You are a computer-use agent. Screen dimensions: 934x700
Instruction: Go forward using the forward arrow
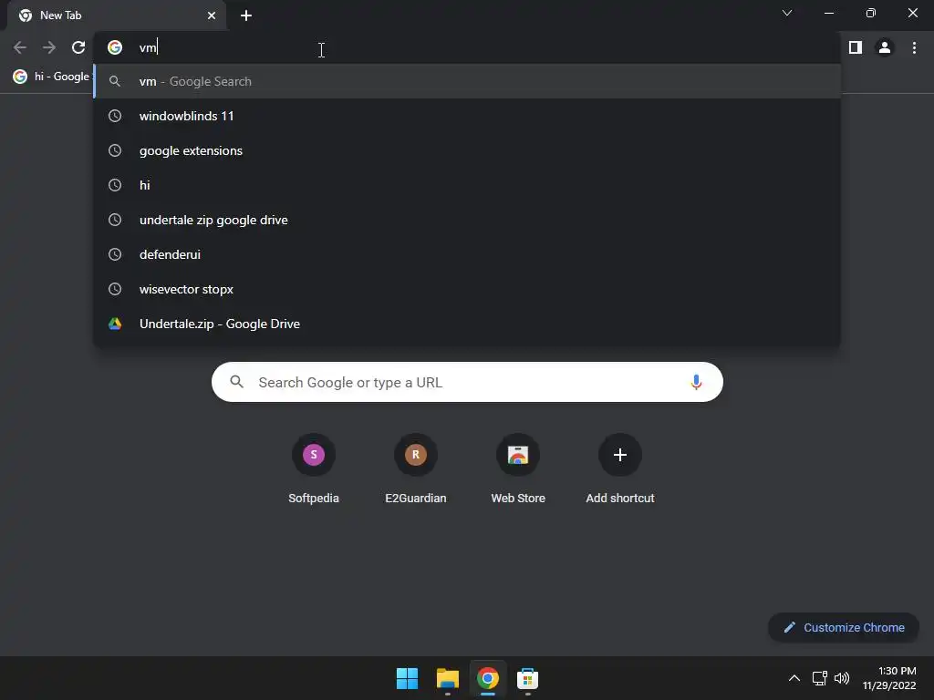tap(49, 47)
